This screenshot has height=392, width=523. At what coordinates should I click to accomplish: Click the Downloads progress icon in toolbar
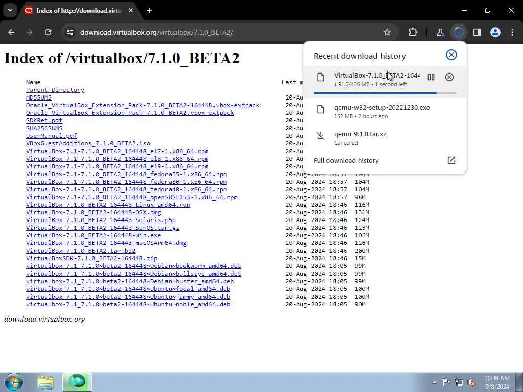pyautogui.click(x=459, y=32)
